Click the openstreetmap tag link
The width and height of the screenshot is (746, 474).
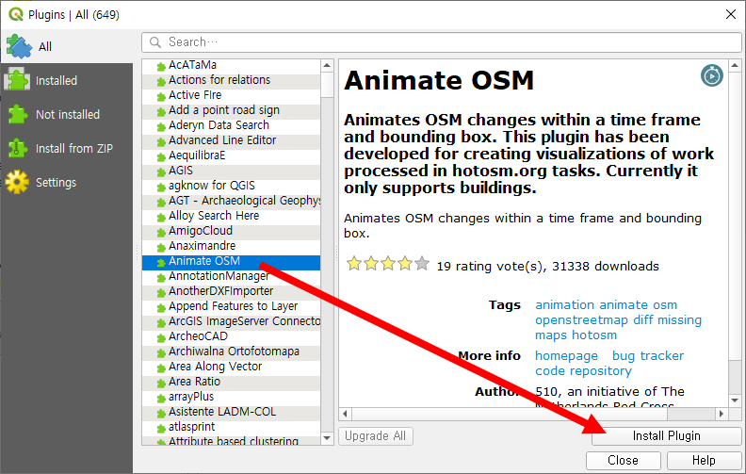point(581,320)
